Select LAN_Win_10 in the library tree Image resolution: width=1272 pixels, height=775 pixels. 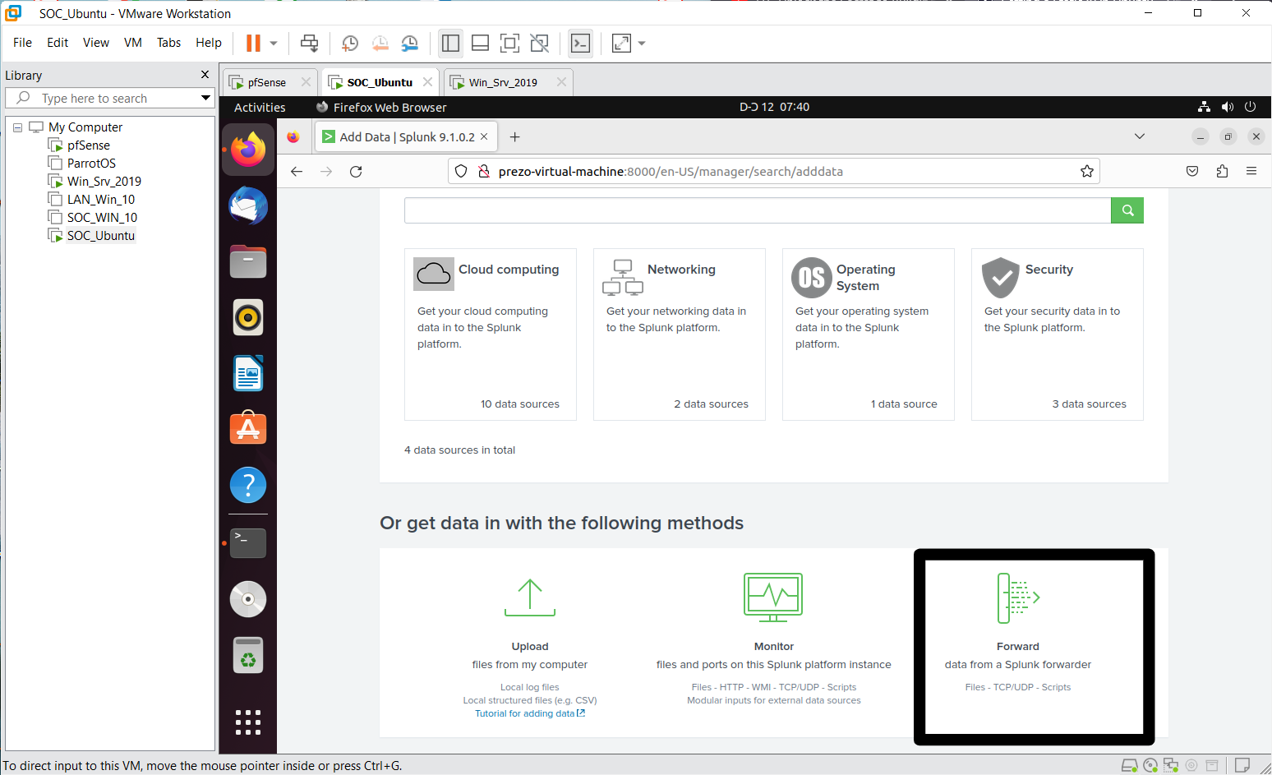pyautogui.click(x=101, y=200)
